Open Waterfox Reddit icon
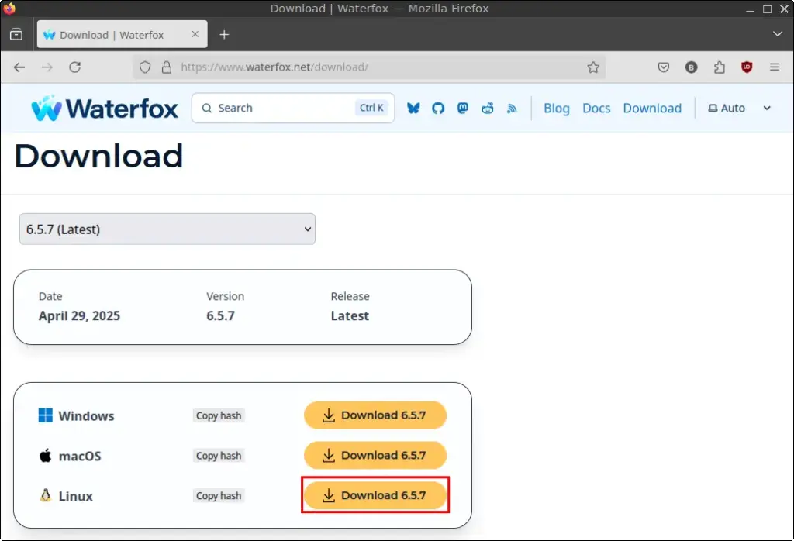Screen dimensions: 794x541 pyautogui.click(x=488, y=108)
